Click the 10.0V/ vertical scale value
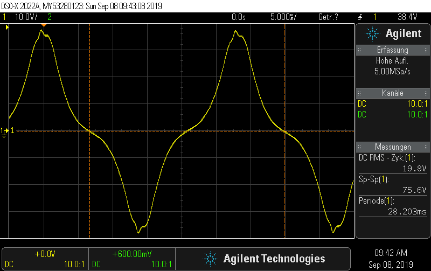431x271 pixels. click(x=26, y=17)
